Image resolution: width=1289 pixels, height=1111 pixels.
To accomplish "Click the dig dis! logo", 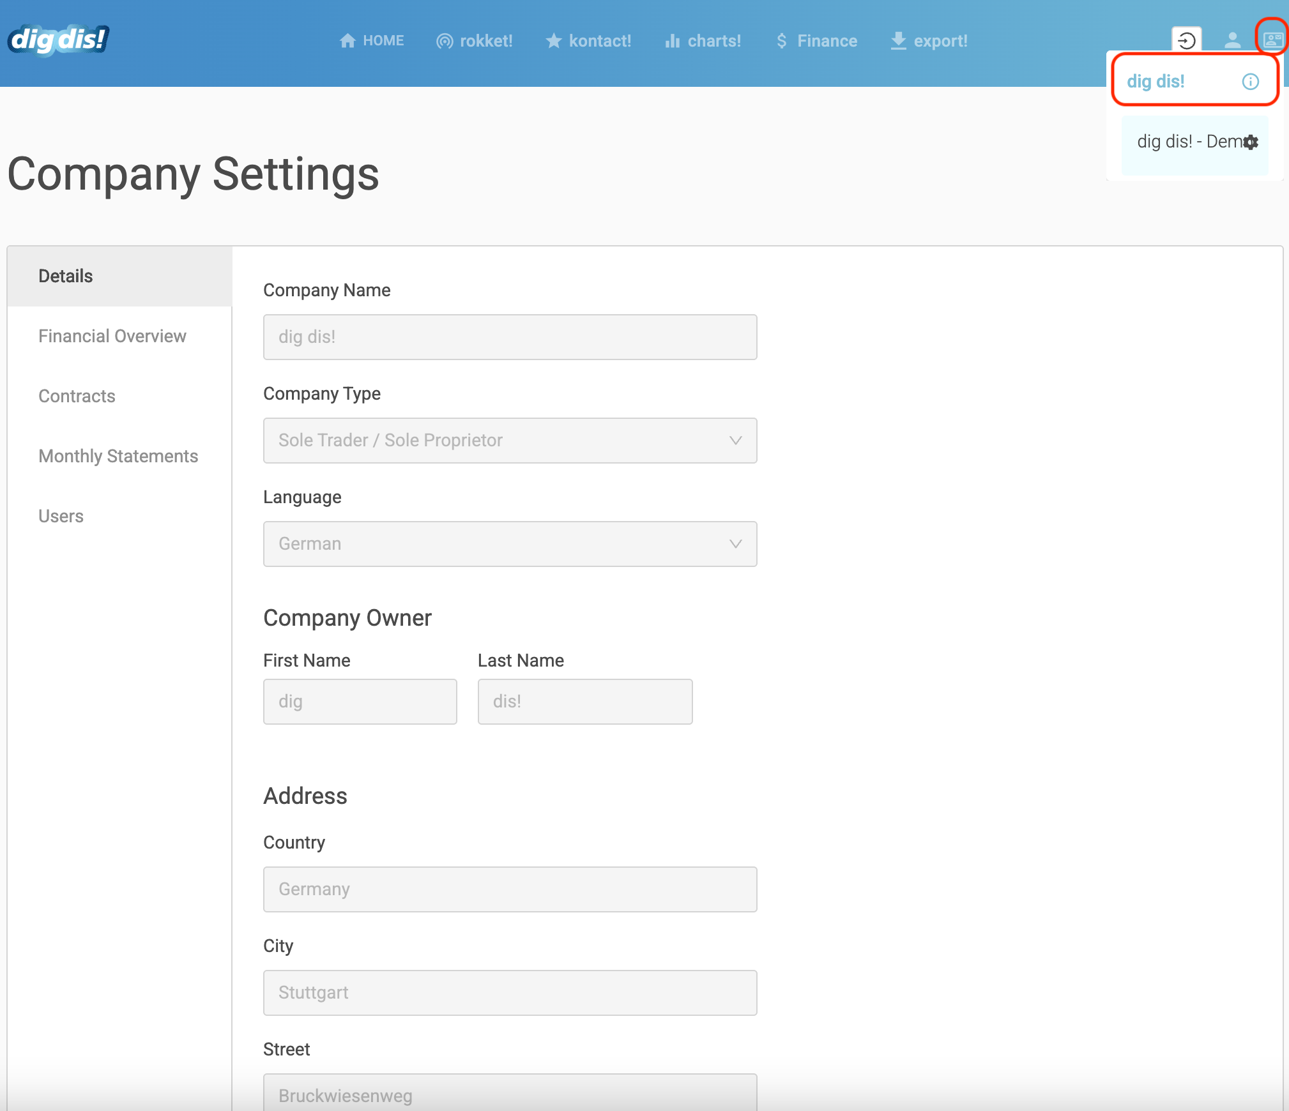I will (x=58, y=40).
